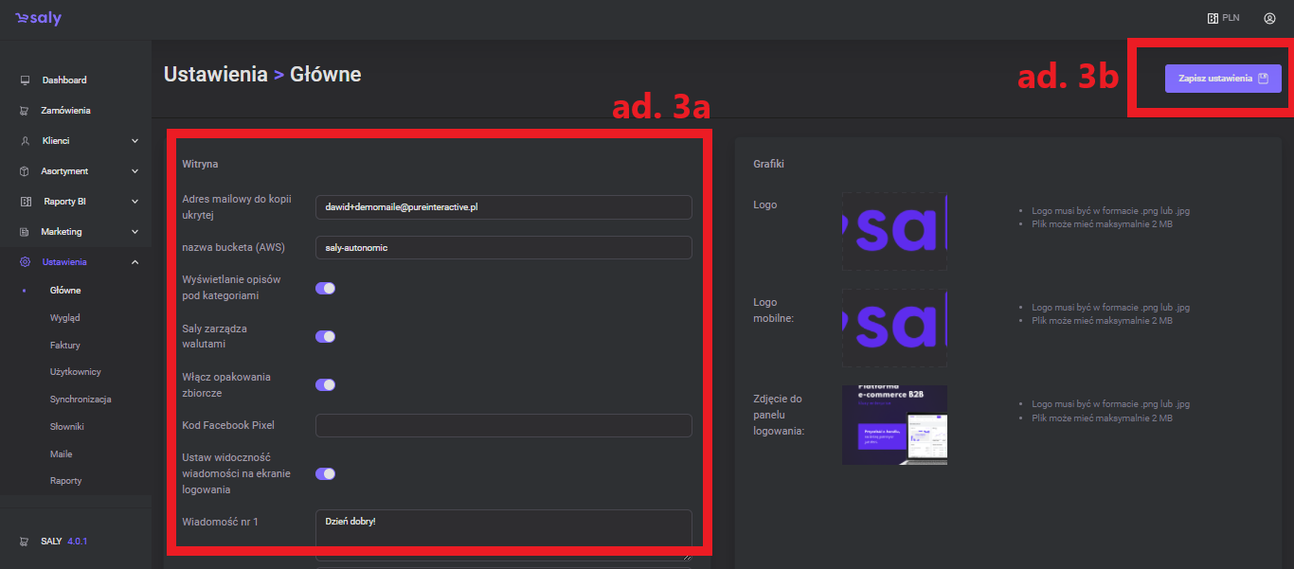Click the Saly logo in header
The height and width of the screenshot is (569, 1294).
pos(38,19)
